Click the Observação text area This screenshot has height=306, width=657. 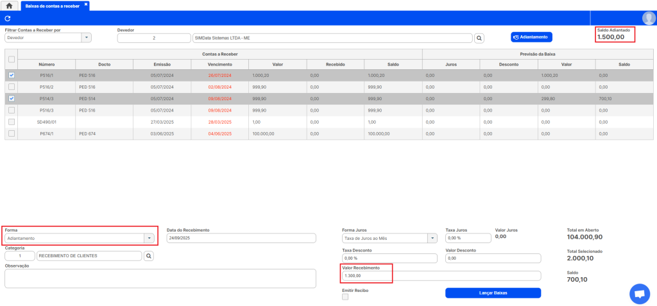click(160, 278)
